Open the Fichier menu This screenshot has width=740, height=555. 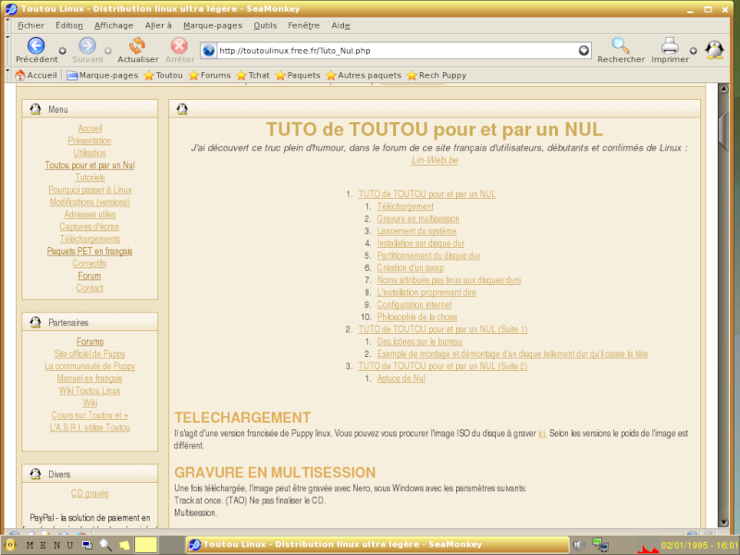(31, 26)
